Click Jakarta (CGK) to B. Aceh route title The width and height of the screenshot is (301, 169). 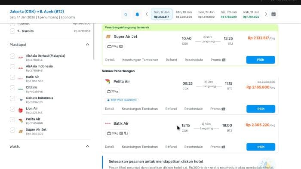tap(37, 12)
